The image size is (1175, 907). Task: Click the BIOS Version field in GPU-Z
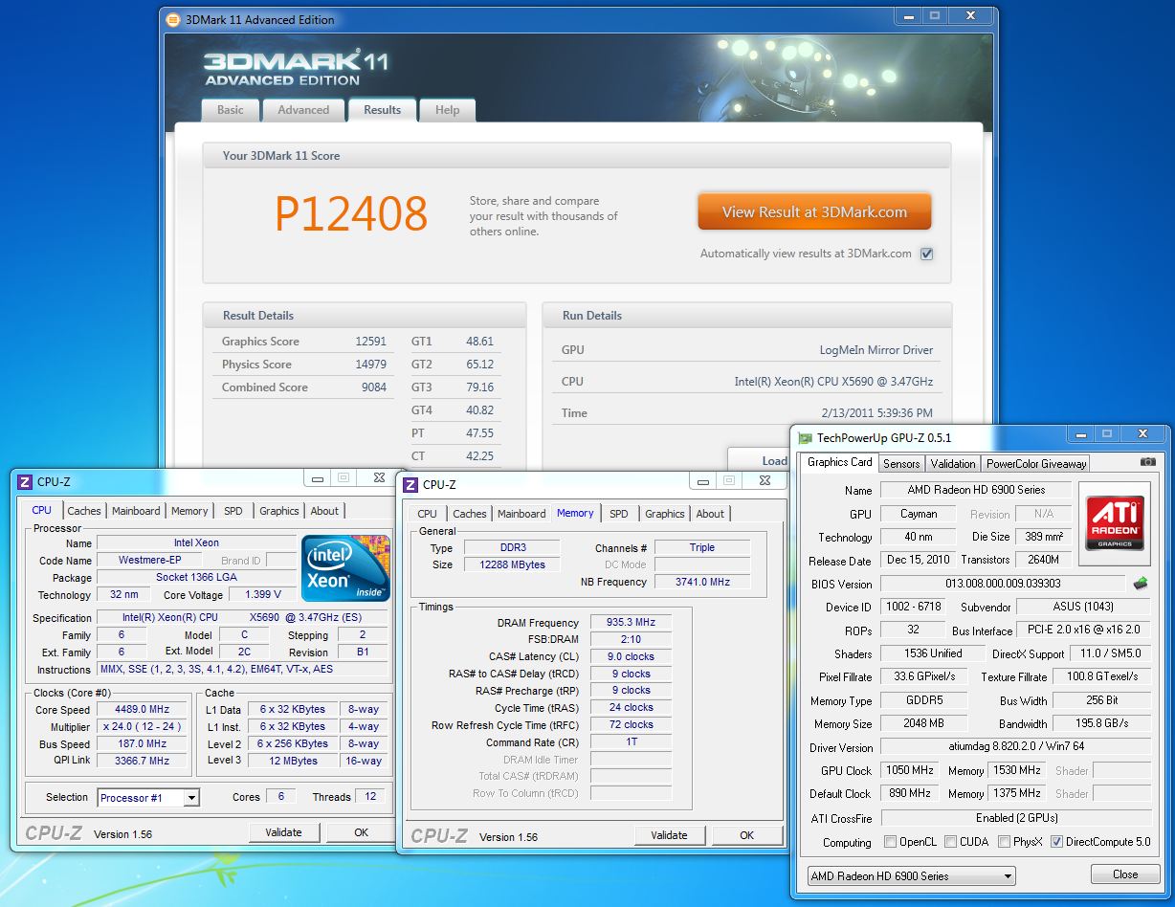(x=1003, y=584)
